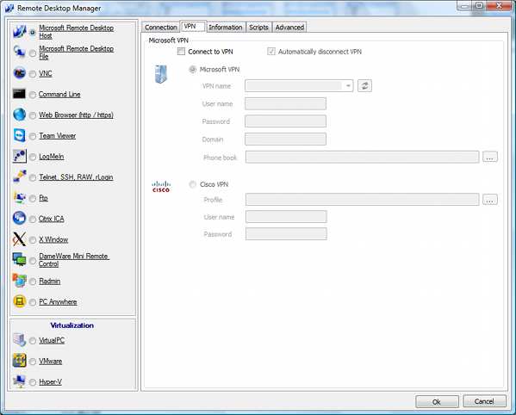
Task: Select the Cisco VPN radio button
Action: [192, 184]
